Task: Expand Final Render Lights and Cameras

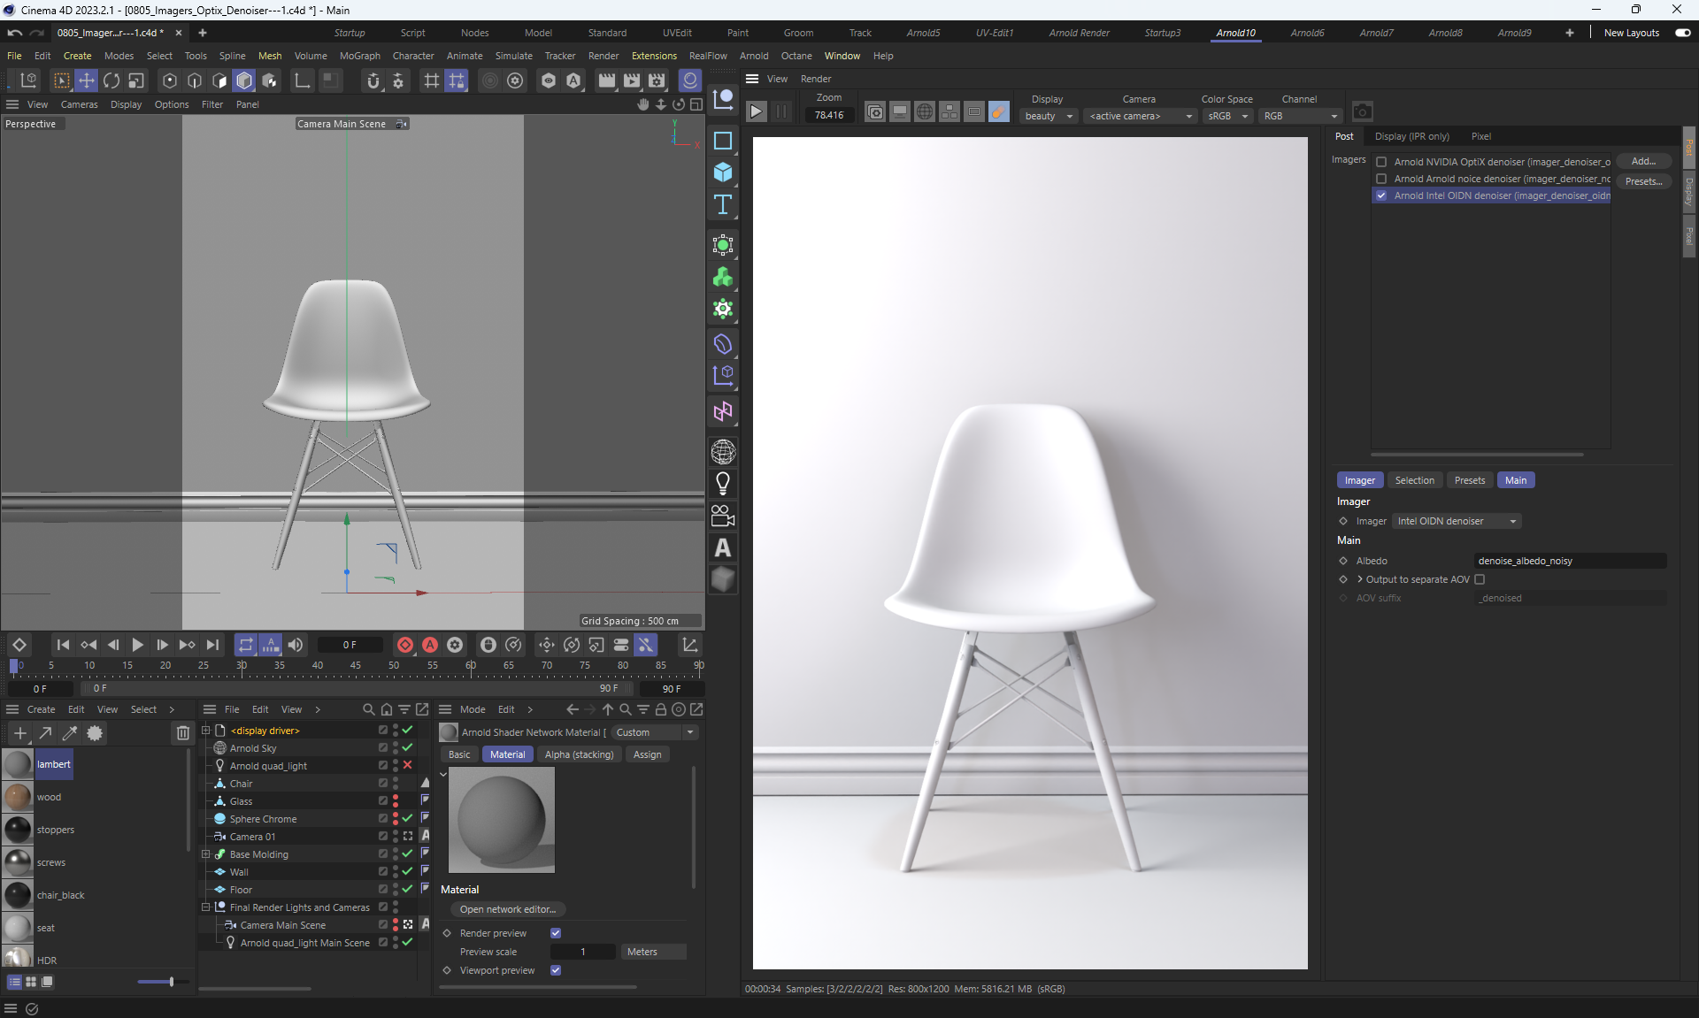Action: click(x=206, y=907)
